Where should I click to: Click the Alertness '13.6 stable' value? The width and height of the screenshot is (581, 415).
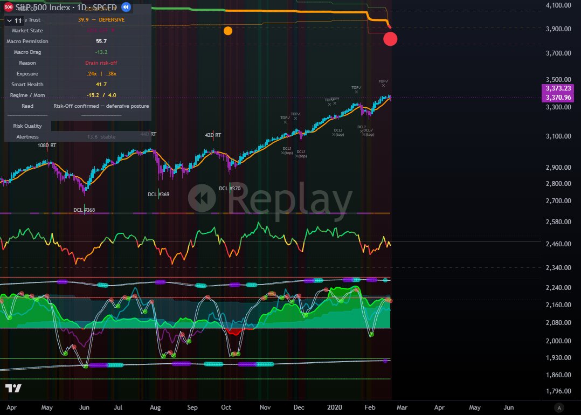click(x=101, y=137)
